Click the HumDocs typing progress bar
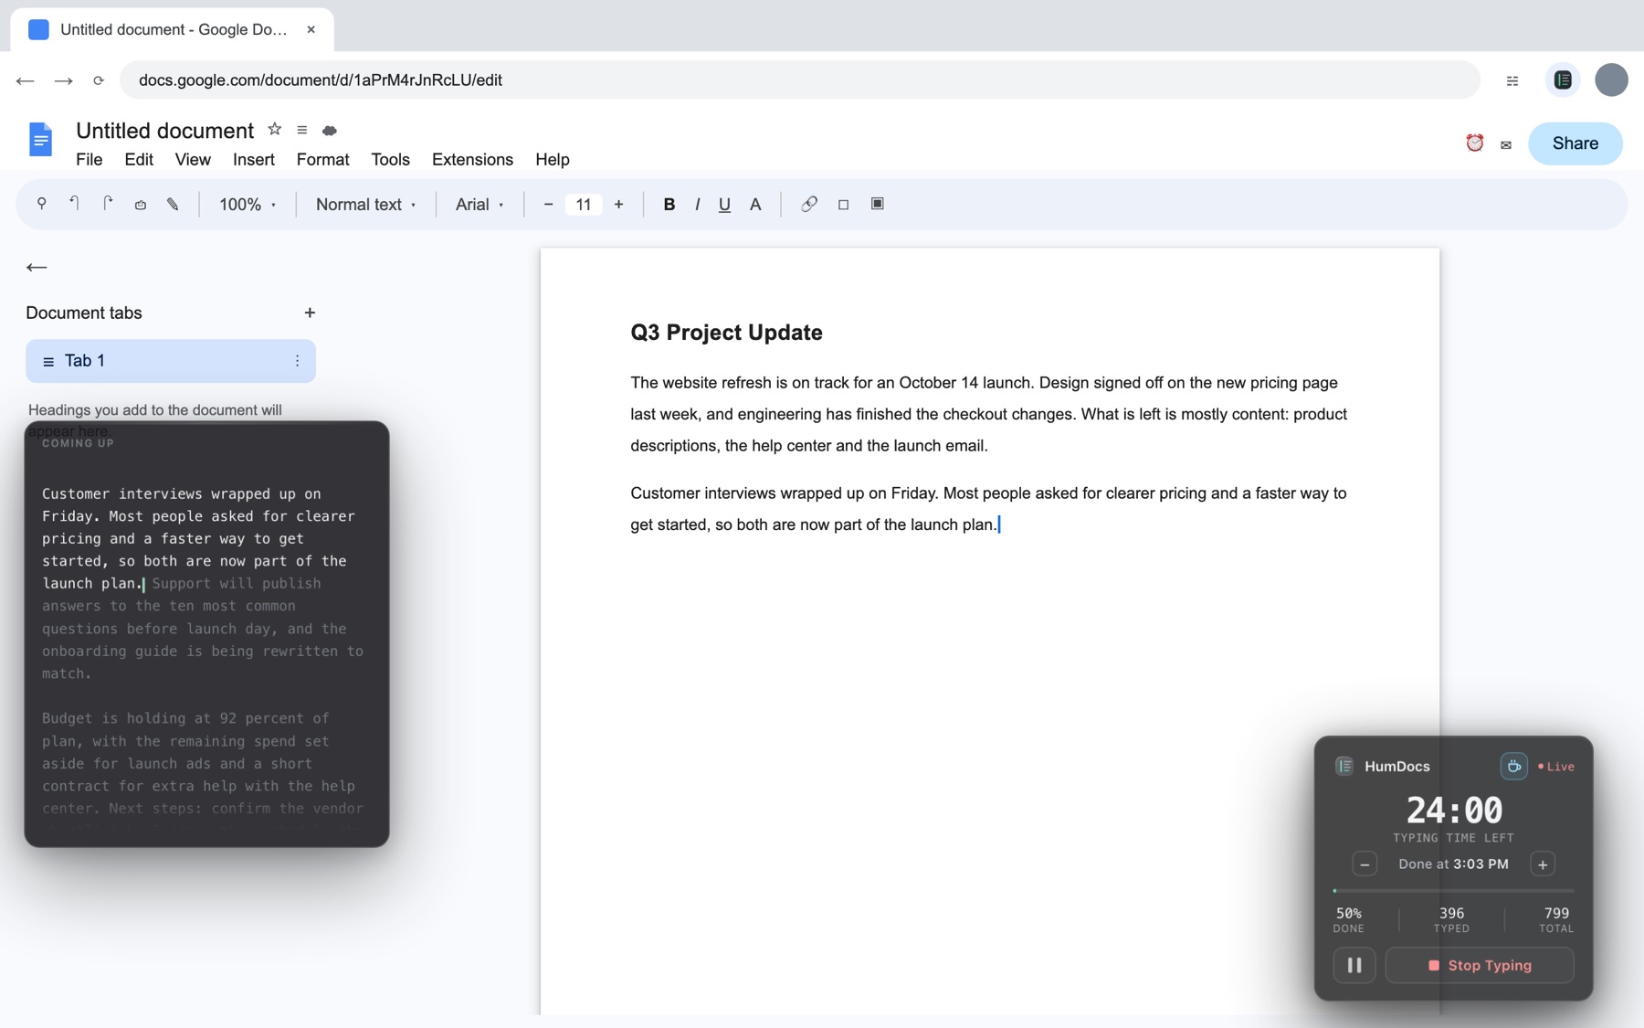This screenshot has width=1644, height=1028. coord(1453,890)
